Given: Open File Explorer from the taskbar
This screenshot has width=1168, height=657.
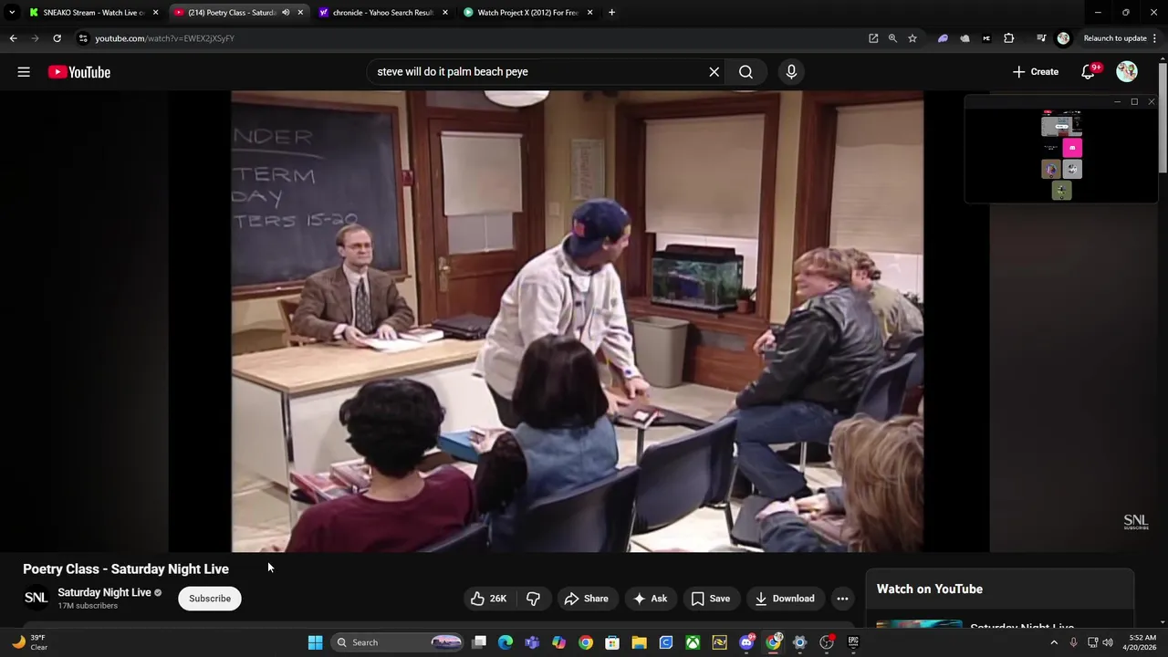Looking at the screenshot, I should tap(639, 642).
